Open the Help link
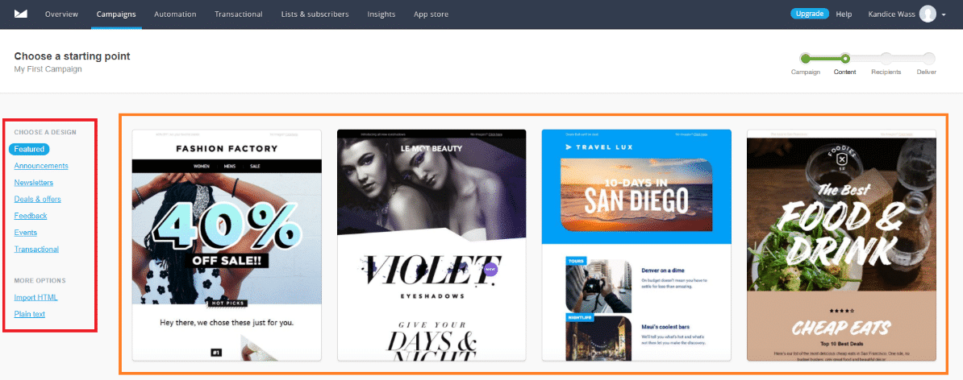The width and height of the screenshot is (963, 380). click(844, 14)
